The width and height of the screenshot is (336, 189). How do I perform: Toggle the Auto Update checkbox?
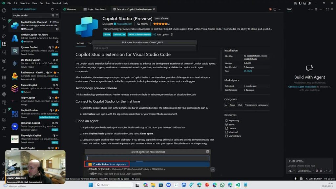154,34
